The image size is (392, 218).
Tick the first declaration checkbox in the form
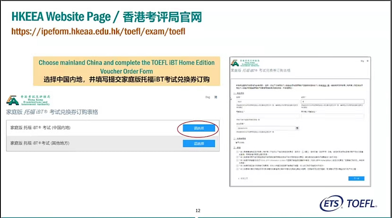click(x=237, y=151)
